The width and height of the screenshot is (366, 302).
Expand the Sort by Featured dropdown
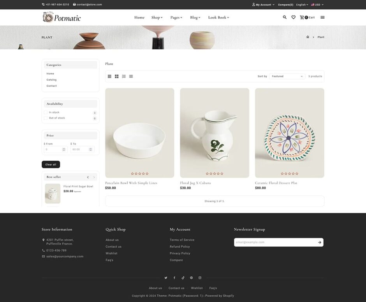[x=287, y=76]
